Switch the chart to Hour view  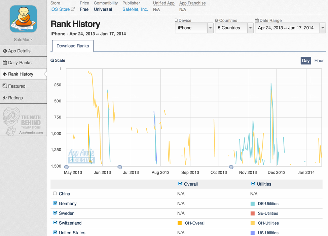point(319,61)
